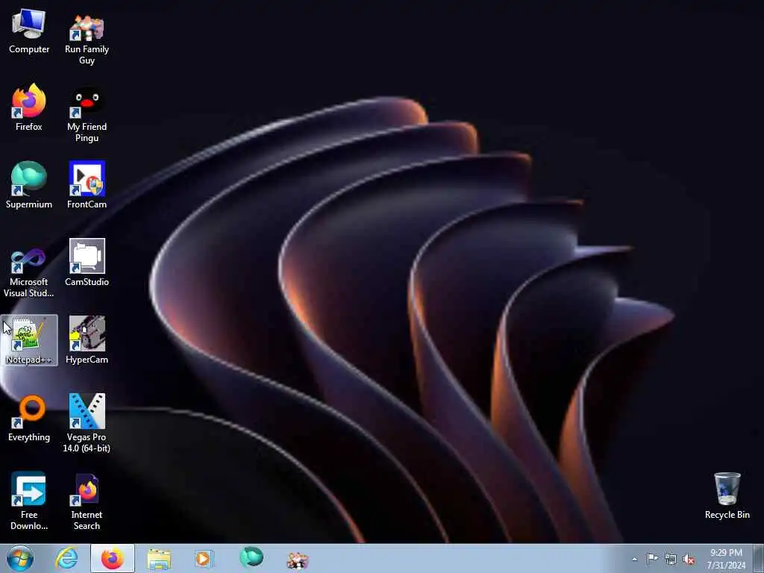Select the CamStudio shortcut
This screenshot has width=764, height=573.
click(87, 262)
